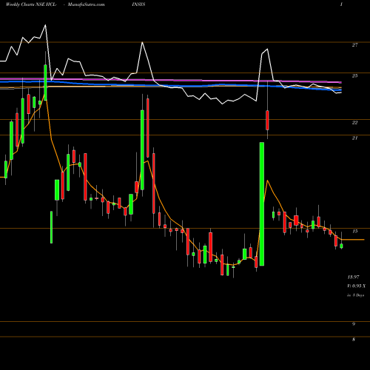This screenshot has height=370, width=370.
Task: Click the '13.97' last price value
Action: tap(353, 277)
